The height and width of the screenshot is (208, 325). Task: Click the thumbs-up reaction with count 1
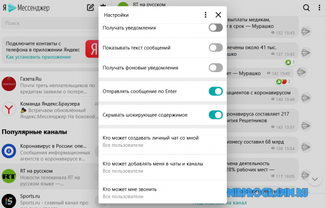pos(290,62)
